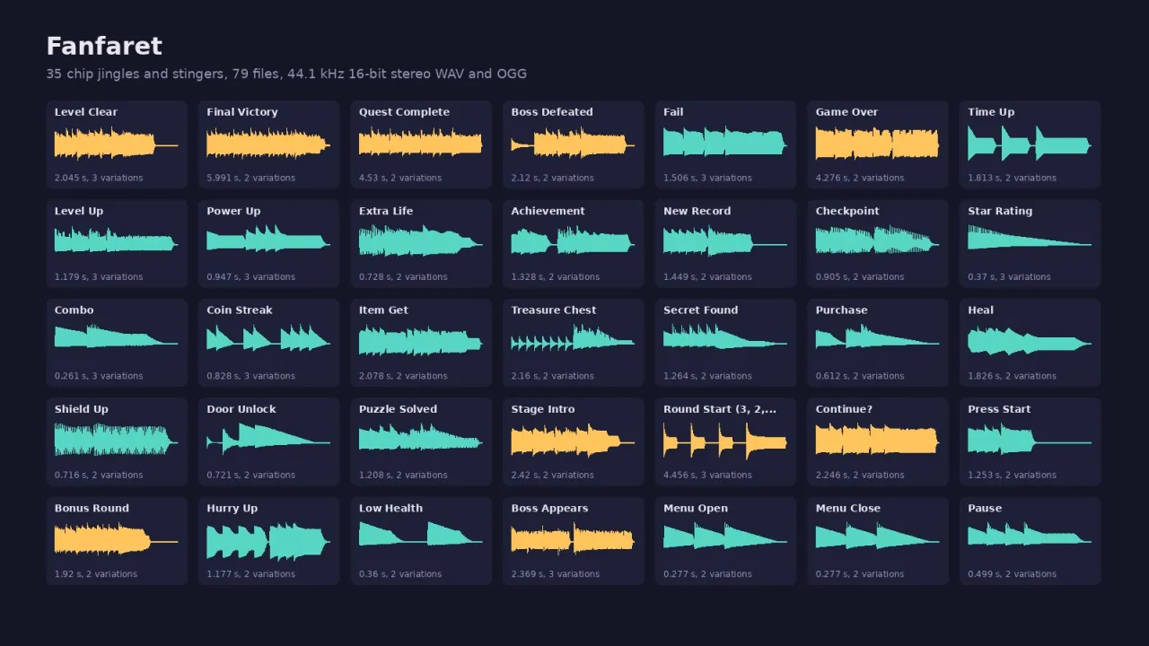This screenshot has width=1149, height=646.
Task: Click the "Heal" card title
Action: (x=981, y=310)
